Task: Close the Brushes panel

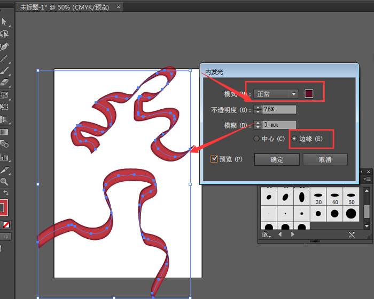Action: click(369, 172)
